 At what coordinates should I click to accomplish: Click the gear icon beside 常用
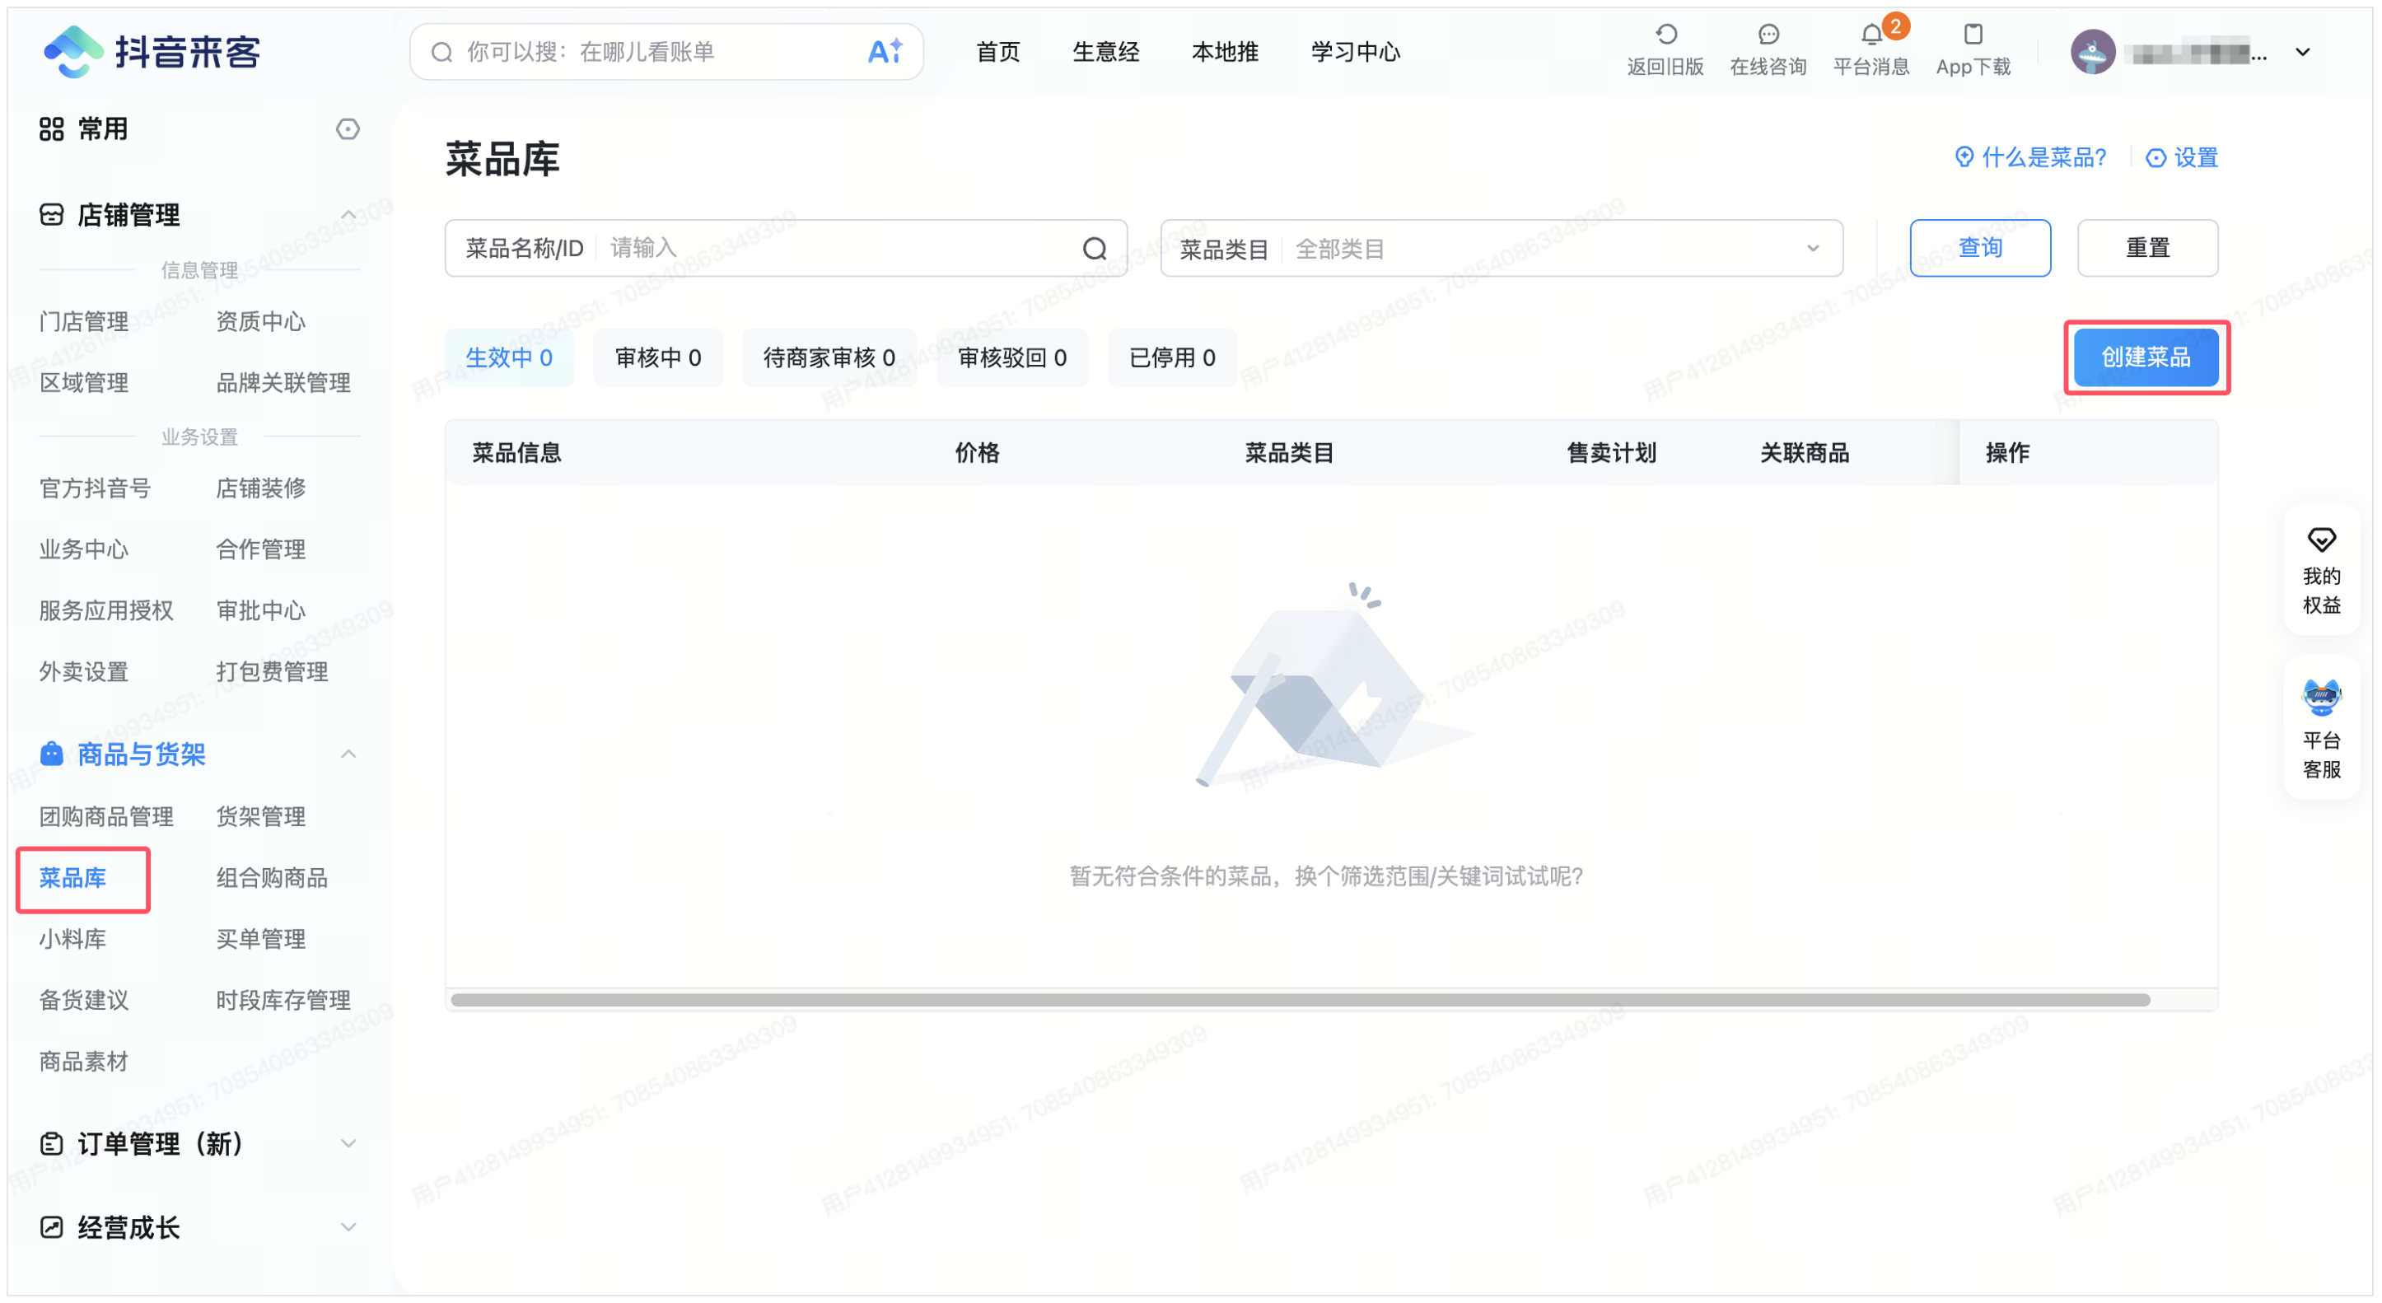pos(348,129)
